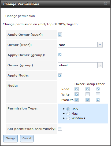Viewport: 111px width, 146px height.
Task: Uncheck Group Read permission
Action: [x=87, y=89]
